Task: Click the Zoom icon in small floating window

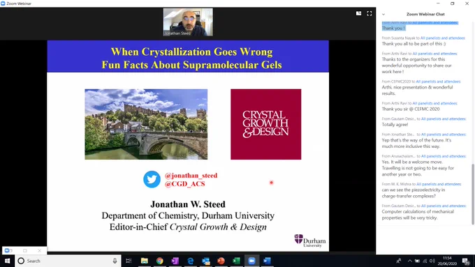Action: pyautogui.click(x=8, y=250)
